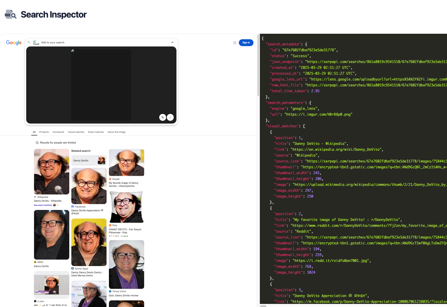Click the Facebook result photo thumbnail
Image resolution: width=447 pixels, height=307 pixels.
89,186
